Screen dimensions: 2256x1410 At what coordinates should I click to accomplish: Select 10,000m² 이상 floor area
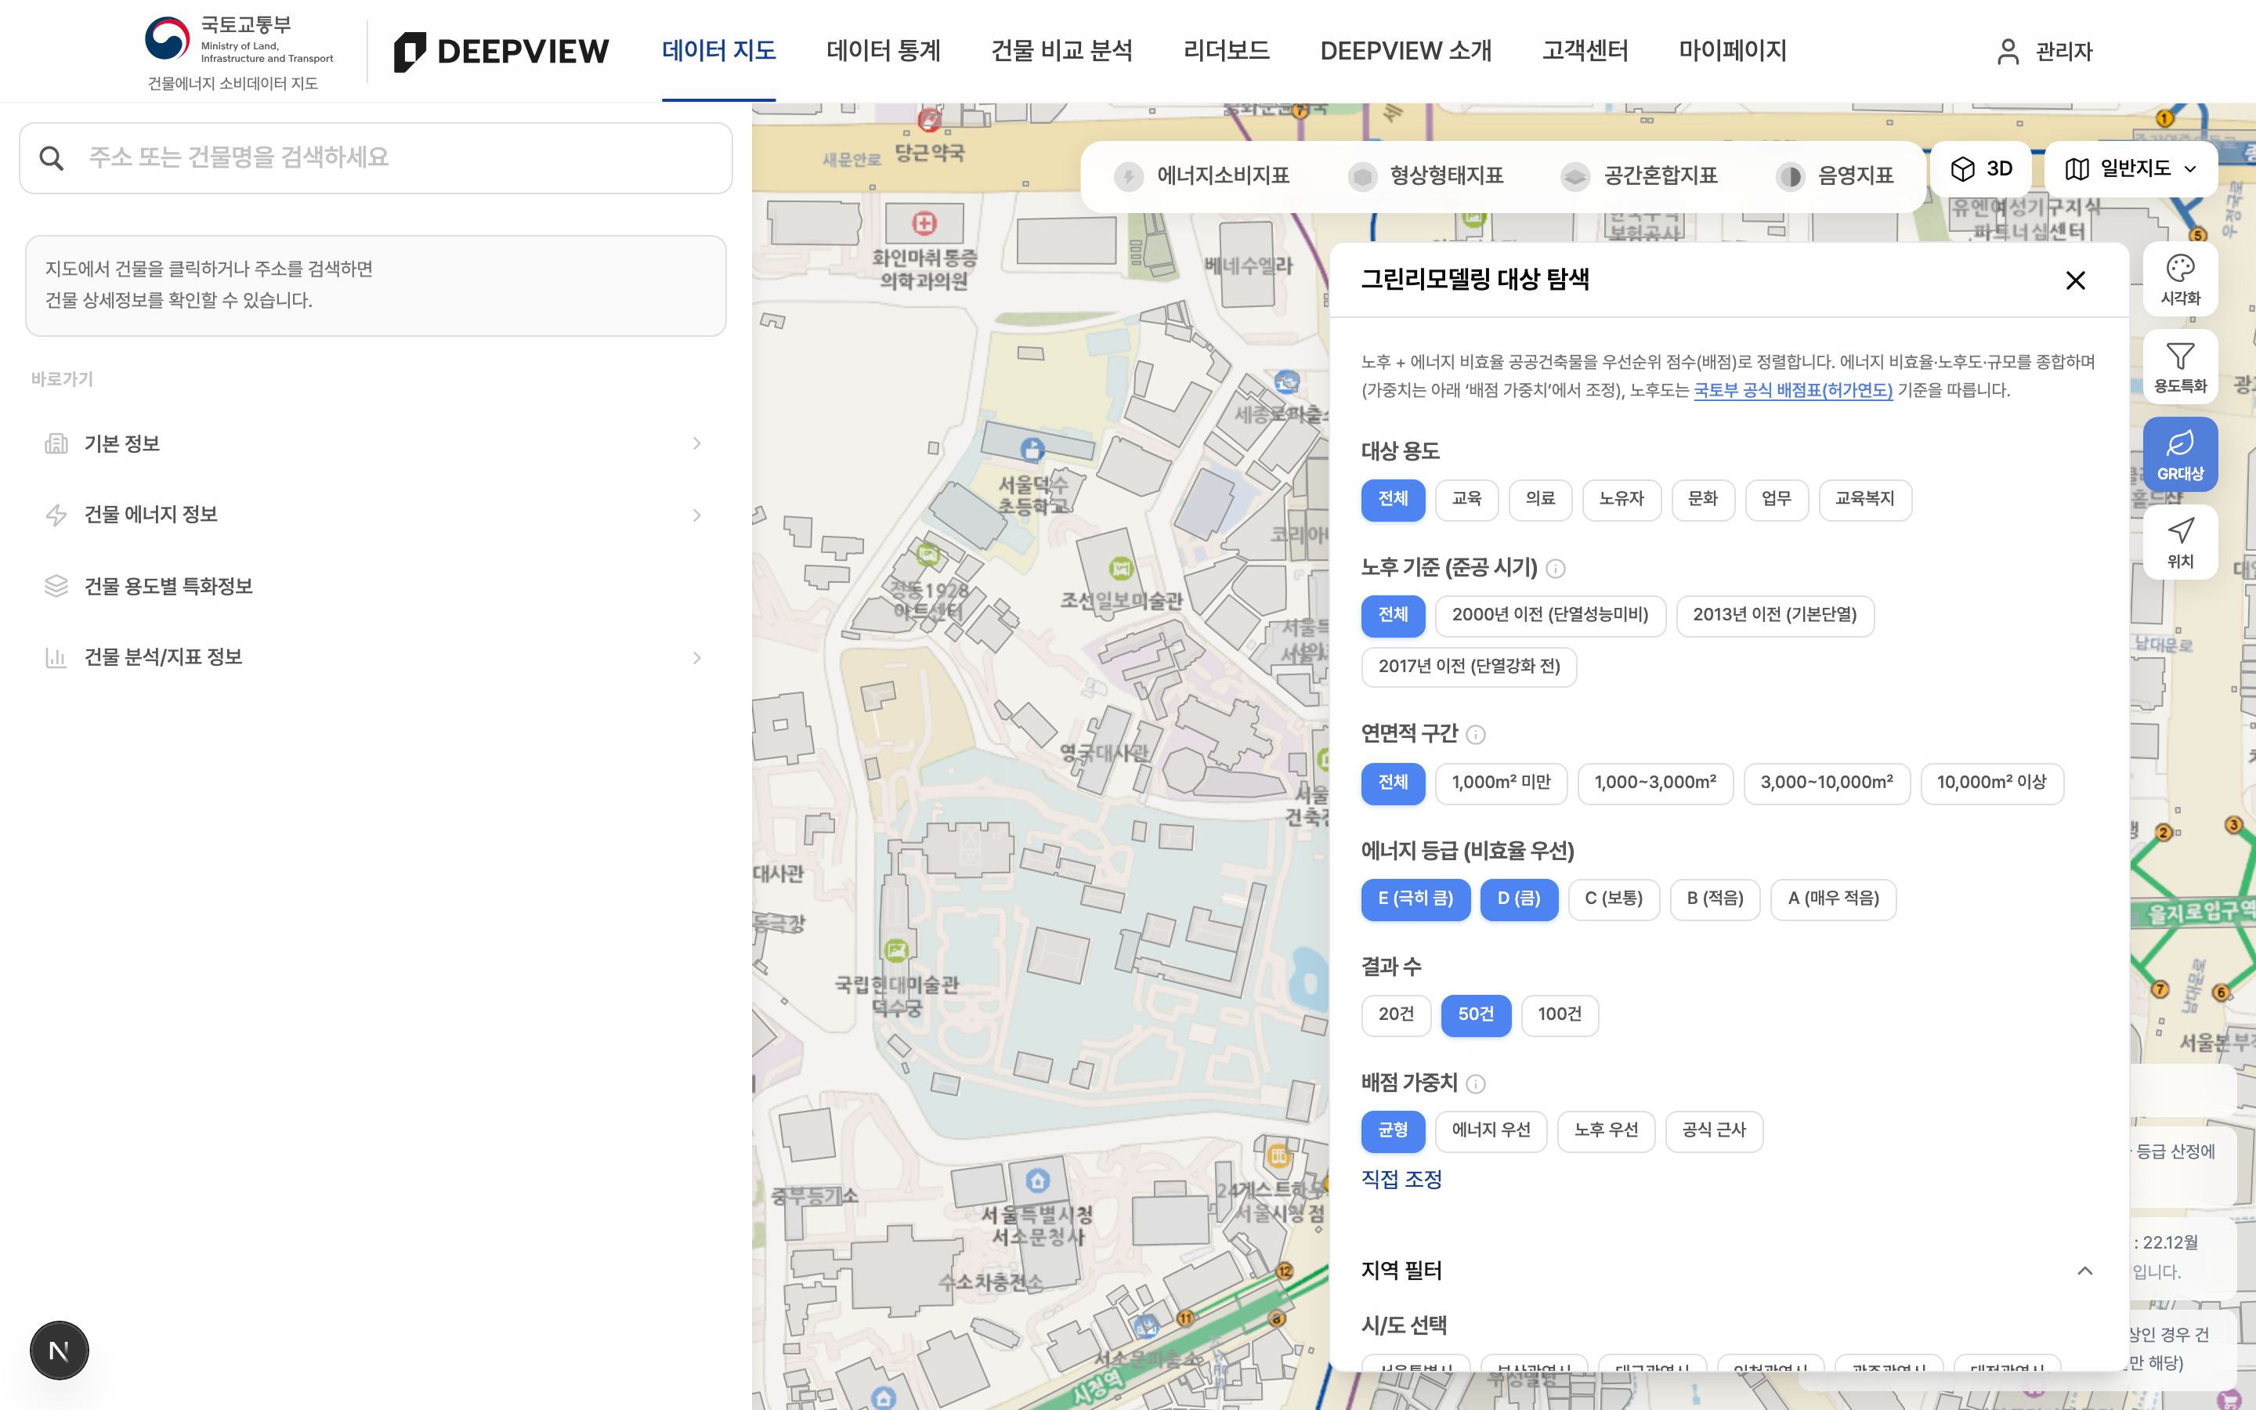(1991, 783)
